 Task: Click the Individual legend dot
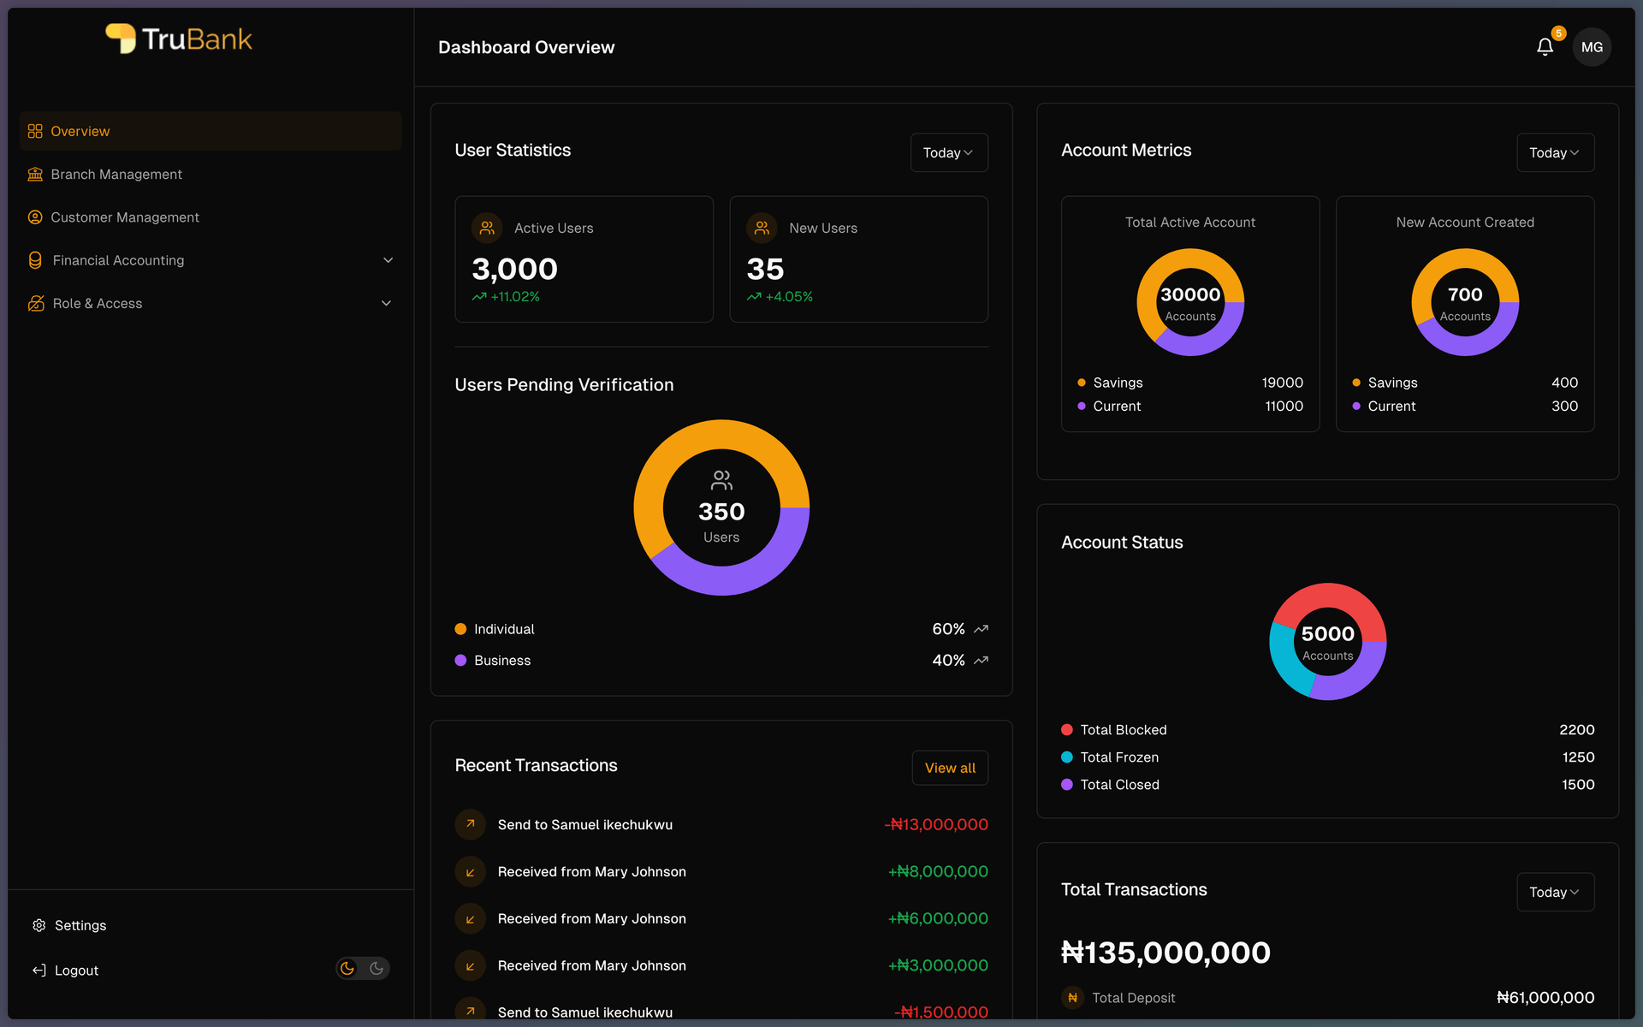coord(462,628)
